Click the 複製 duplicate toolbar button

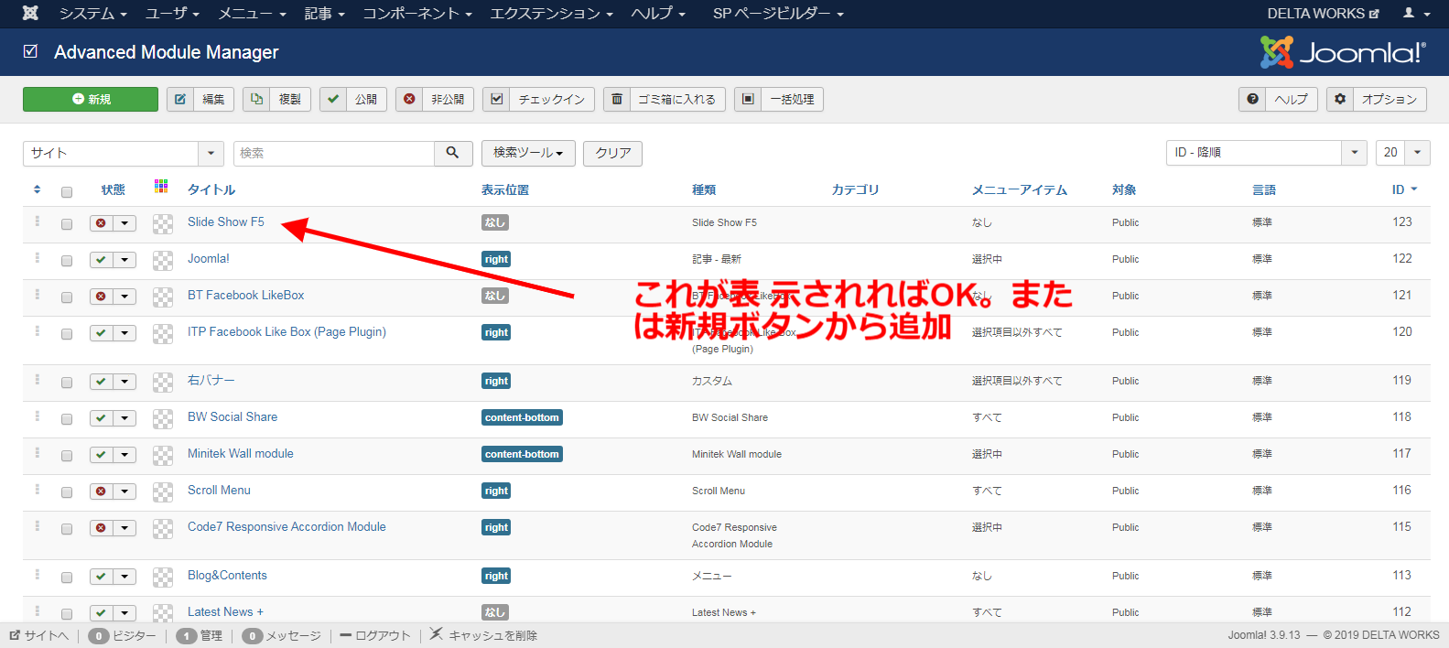(276, 99)
